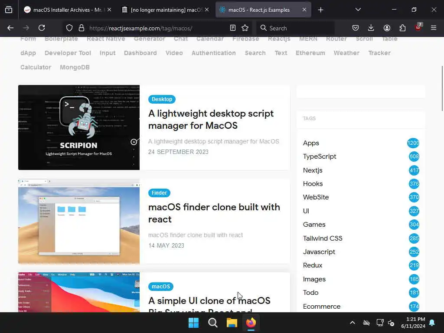Viewport: 444px width, 333px height.
Task: Reload the page with the refresh icon
Action: (x=42, y=28)
